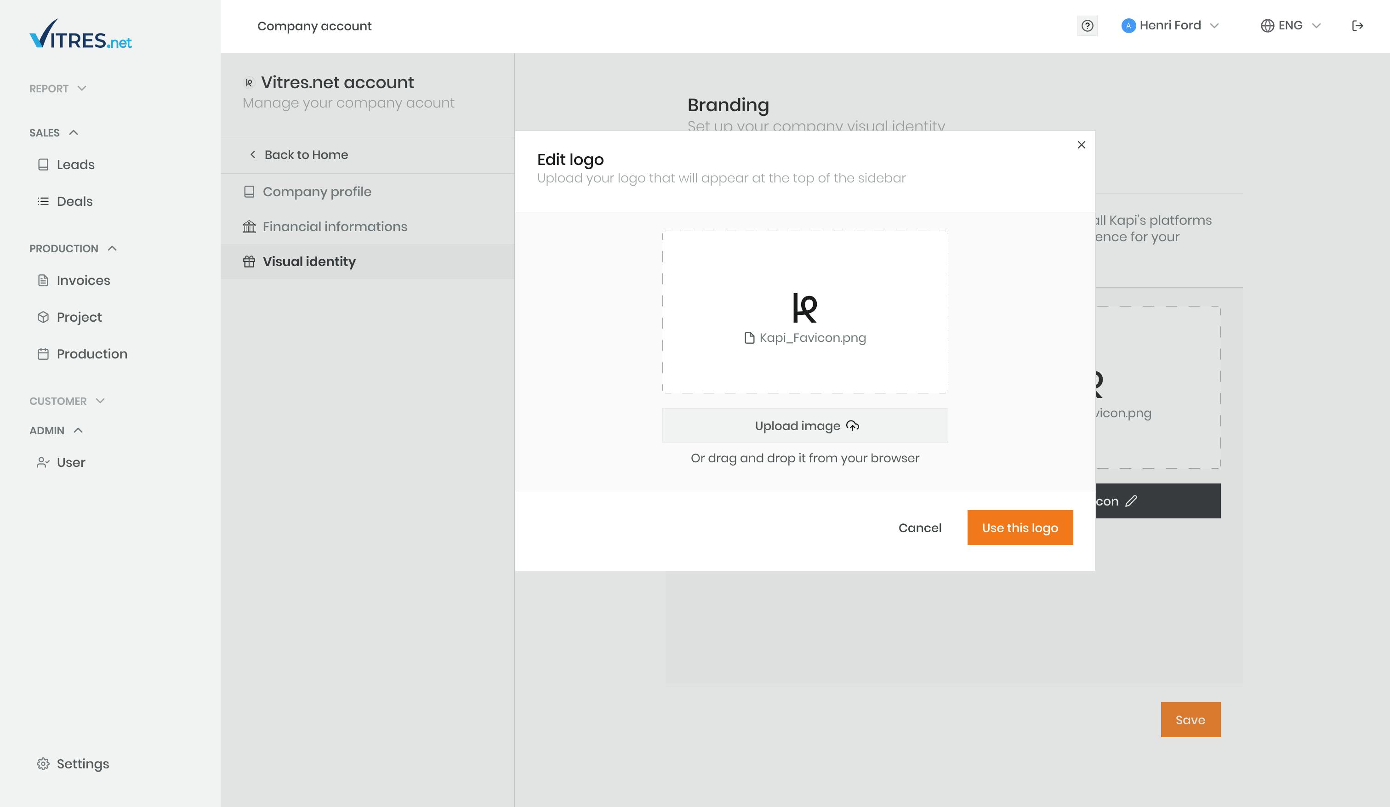Click the cloud upload icon in Upload image
The width and height of the screenshot is (1390, 807).
tap(853, 426)
